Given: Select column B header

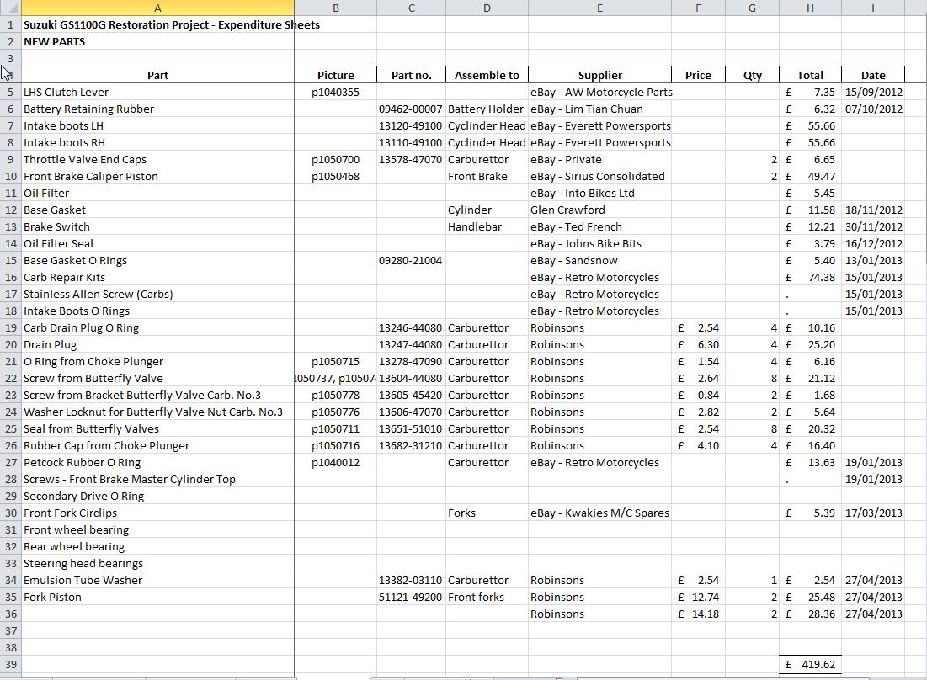Looking at the screenshot, I should click(x=335, y=8).
